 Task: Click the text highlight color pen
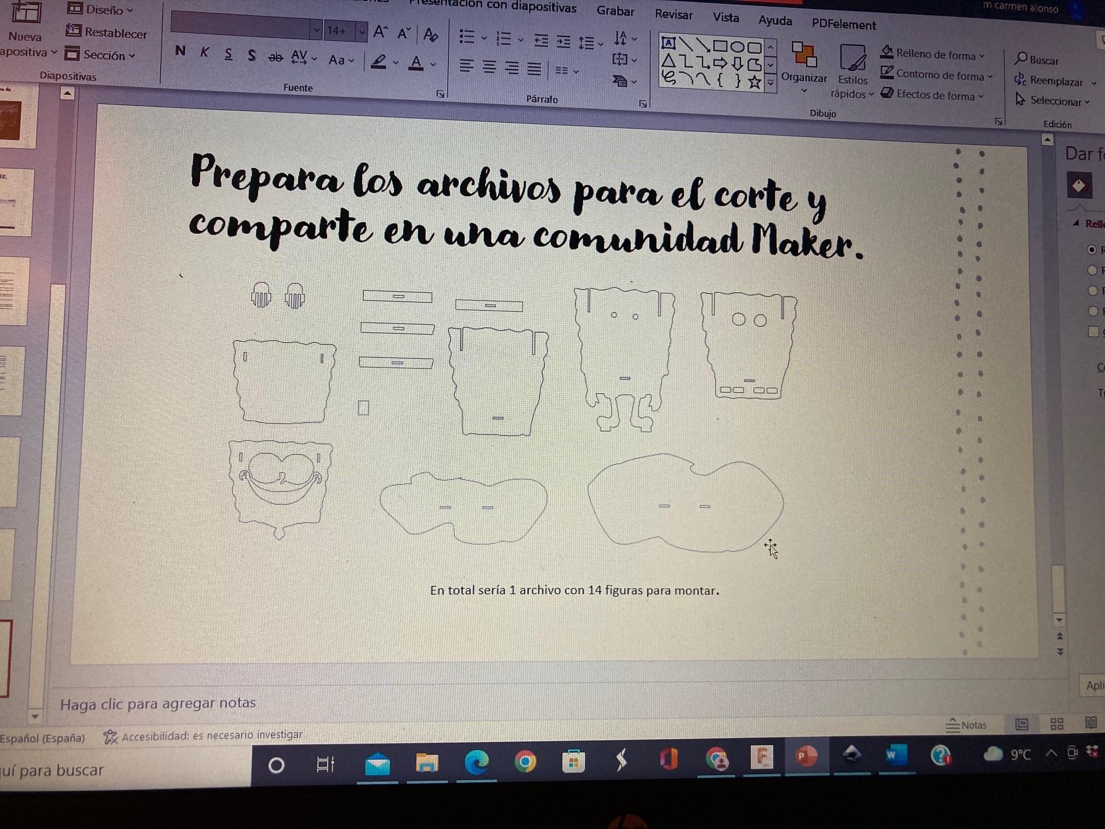[x=378, y=62]
